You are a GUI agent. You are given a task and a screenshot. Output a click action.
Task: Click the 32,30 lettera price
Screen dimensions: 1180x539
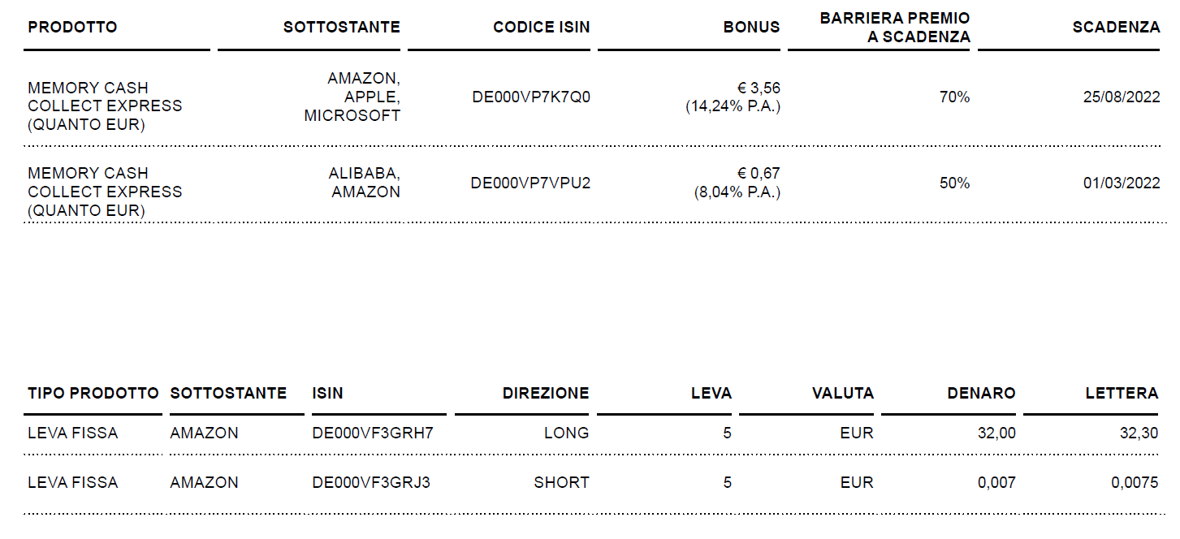coord(1139,433)
